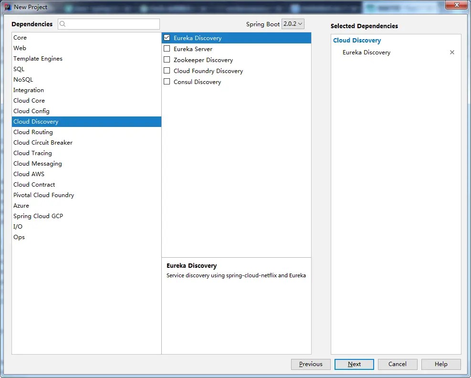Select Cloud Routing in the category list

33,132
